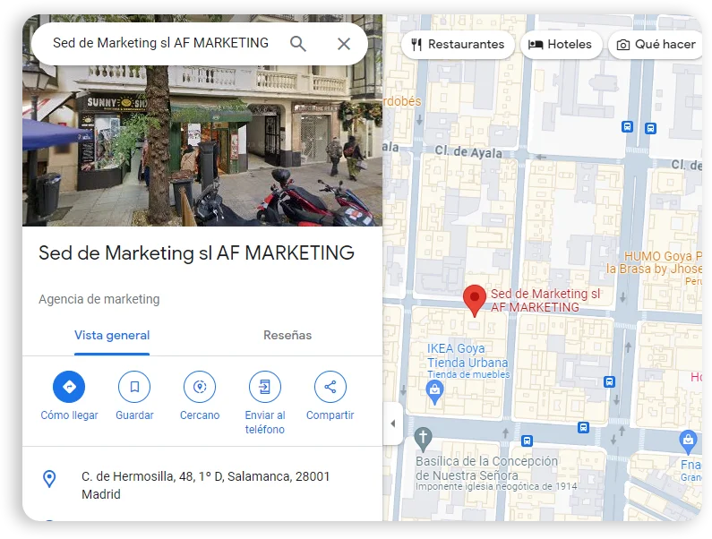Click the business title Sed de Marketing sl
Image resolution: width=712 pixels, height=539 pixels.
[x=196, y=252]
